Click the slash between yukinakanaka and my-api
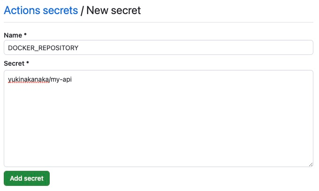This screenshot has height=191, width=319. click(x=50, y=80)
